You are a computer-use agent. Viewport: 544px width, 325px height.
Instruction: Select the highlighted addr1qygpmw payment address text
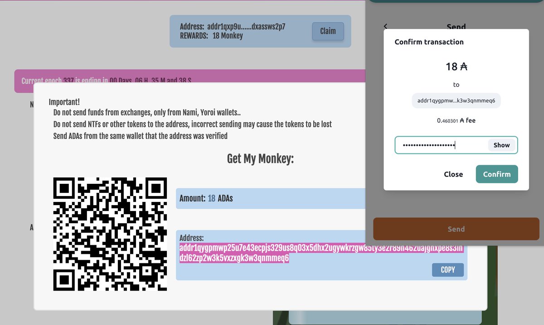321,253
